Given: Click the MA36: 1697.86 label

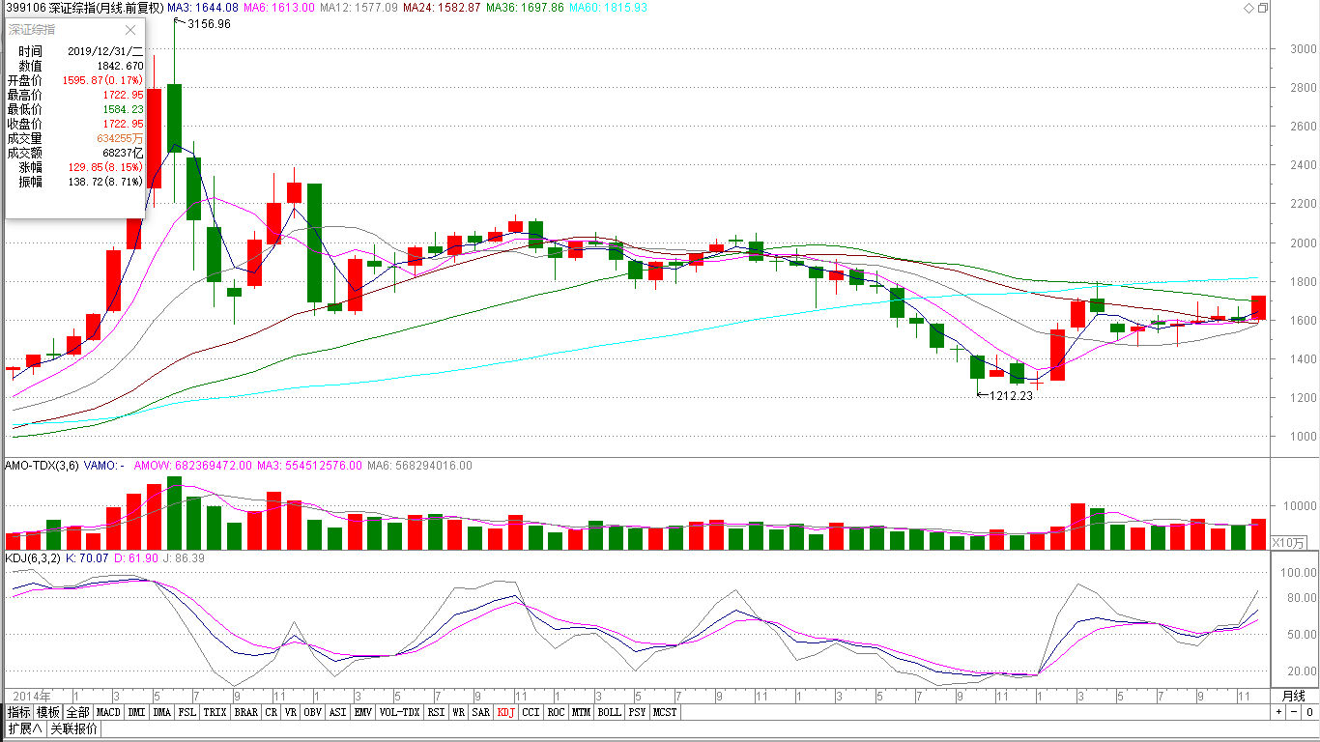Looking at the screenshot, I should [525, 8].
